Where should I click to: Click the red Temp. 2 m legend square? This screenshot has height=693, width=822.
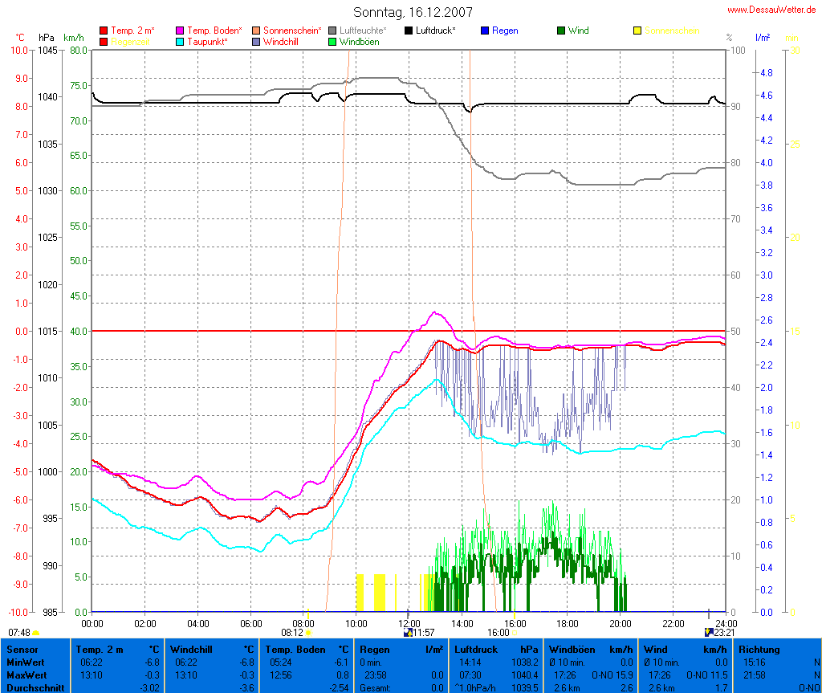(x=104, y=31)
